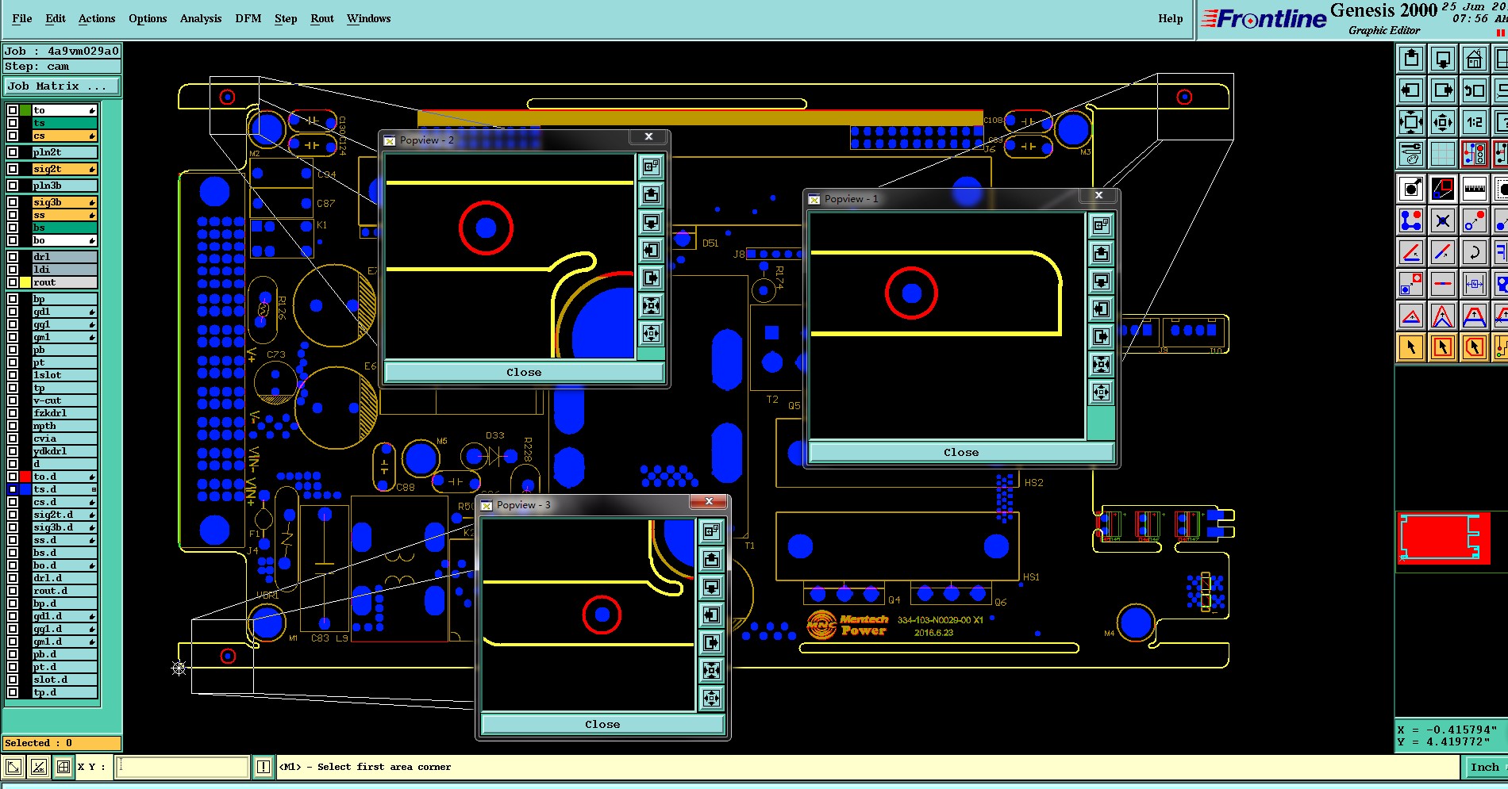This screenshot has height=789, width=1508.
Task: Click the top view-mode icon in Popview - 3
Action: pos(711,532)
